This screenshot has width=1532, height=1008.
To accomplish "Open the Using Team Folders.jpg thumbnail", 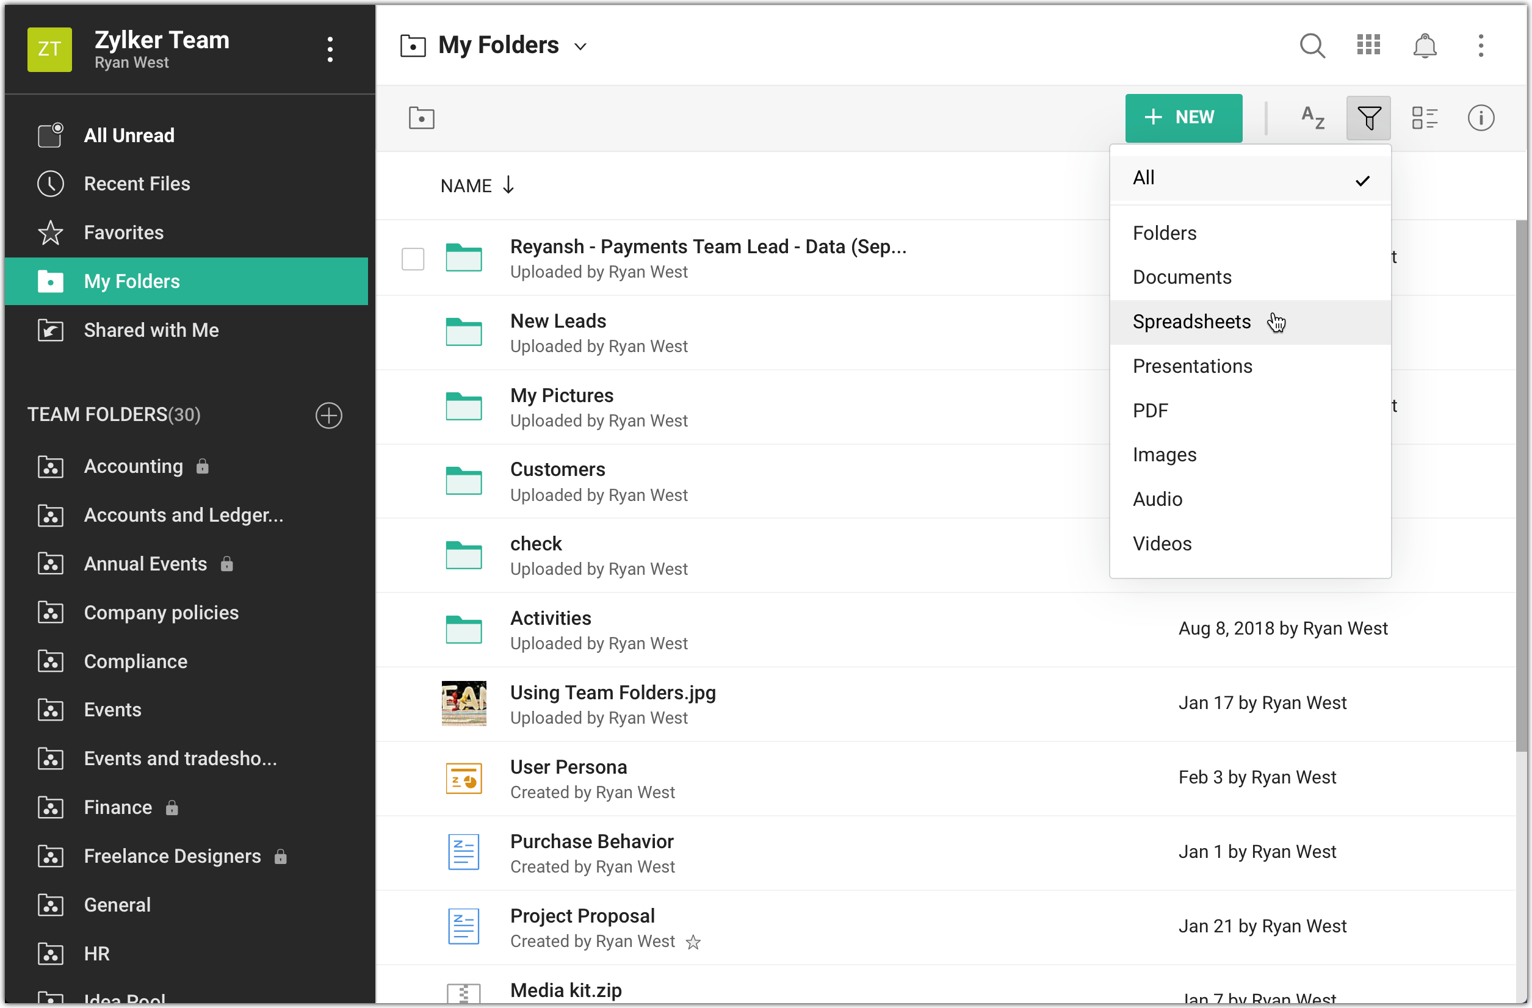I will point(463,704).
